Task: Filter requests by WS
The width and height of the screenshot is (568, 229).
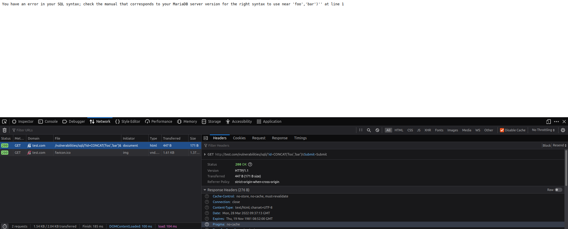Action: click(x=478, y=130)
